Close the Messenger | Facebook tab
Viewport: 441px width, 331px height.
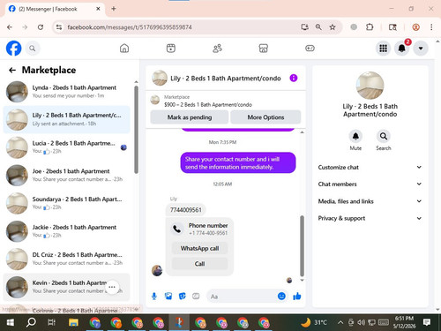point(98,9)
